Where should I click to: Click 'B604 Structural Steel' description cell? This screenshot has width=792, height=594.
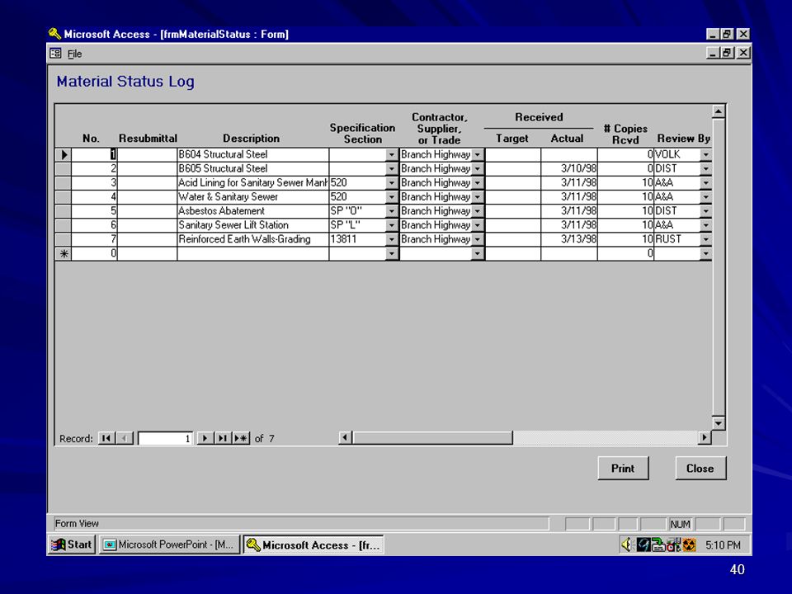point(252,154)
